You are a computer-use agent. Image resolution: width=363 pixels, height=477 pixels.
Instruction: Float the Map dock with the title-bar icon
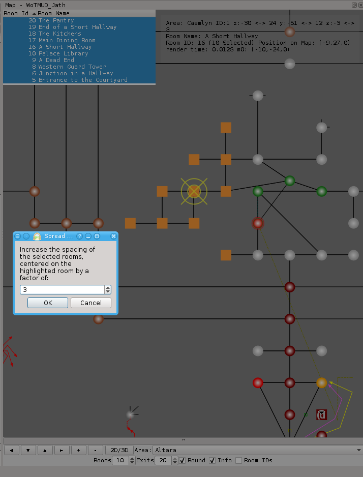click(x=354, y=5)
